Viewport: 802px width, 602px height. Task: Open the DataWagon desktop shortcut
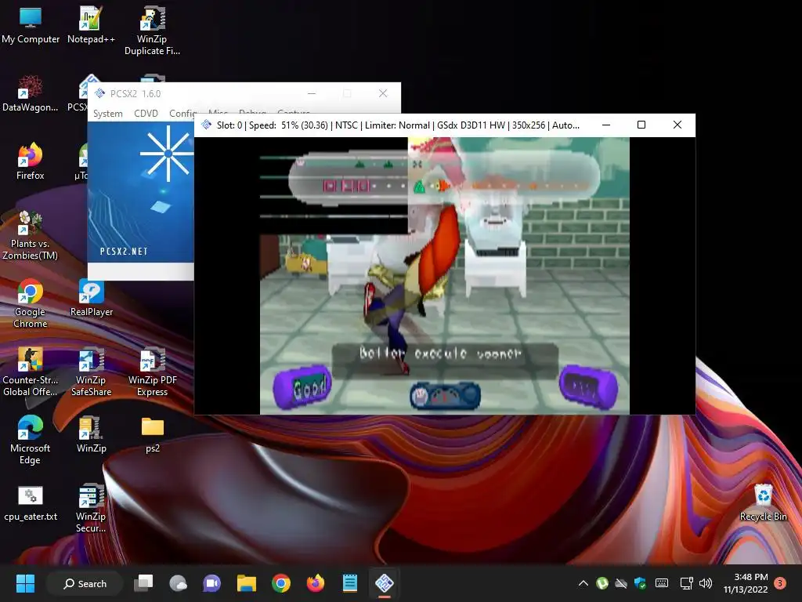pyautogui.click(x=31, y=94)
